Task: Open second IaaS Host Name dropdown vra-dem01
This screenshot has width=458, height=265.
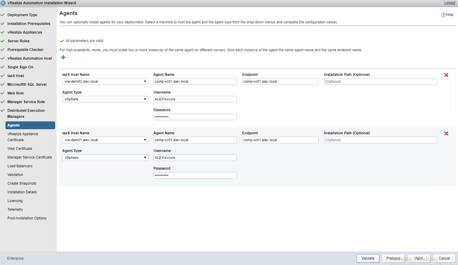Action: tap(105, 140)
